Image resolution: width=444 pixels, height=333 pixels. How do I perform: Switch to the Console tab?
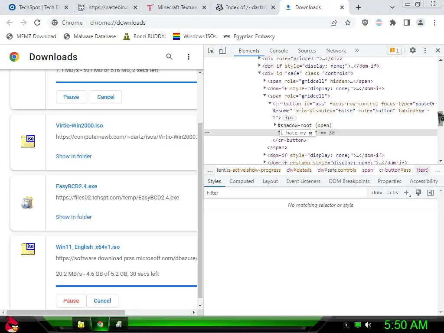(279, 50)
